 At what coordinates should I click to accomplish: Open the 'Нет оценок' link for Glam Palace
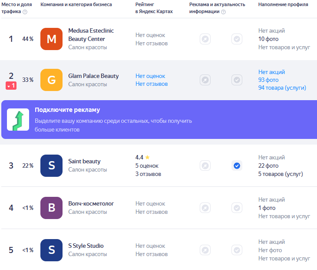[x=150, y=76]
